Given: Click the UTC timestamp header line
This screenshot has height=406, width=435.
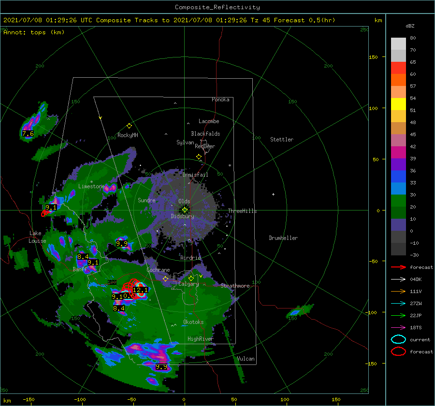Looking at the screenshot, I should [x=169, y=20].
